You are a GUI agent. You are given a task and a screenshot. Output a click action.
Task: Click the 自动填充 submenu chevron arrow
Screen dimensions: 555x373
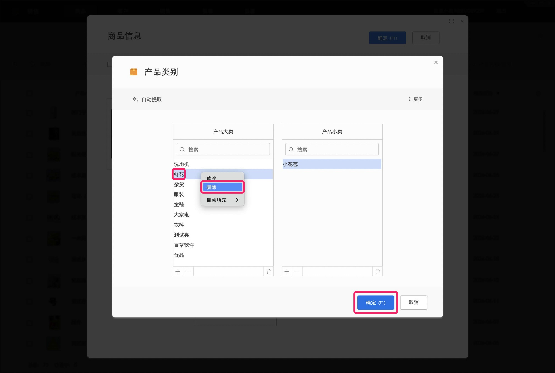coord(237,200)
